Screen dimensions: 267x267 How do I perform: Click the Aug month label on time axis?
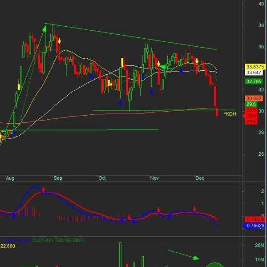click(x=10, y=178)
